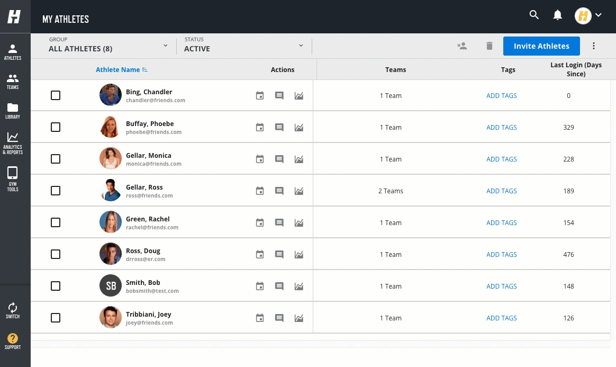Add tags to Gellar, Ross
Screen dimensions: 616x367
click(x=501, y=191)
